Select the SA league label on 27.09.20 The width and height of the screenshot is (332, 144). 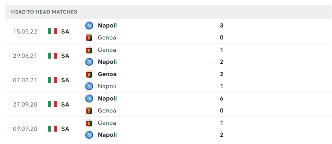coord(65,105)
